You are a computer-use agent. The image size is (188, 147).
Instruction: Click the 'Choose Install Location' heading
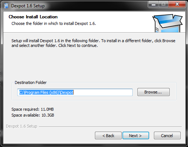[x=33, y=17]
